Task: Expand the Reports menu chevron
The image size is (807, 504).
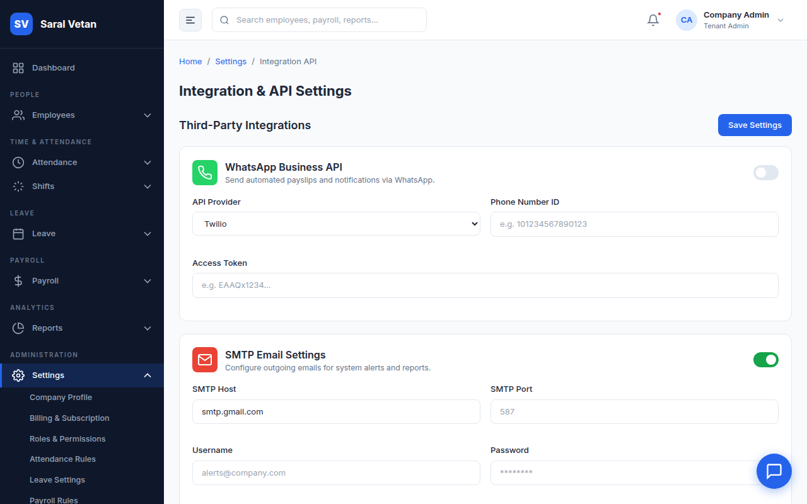Action: click(148, 328)
